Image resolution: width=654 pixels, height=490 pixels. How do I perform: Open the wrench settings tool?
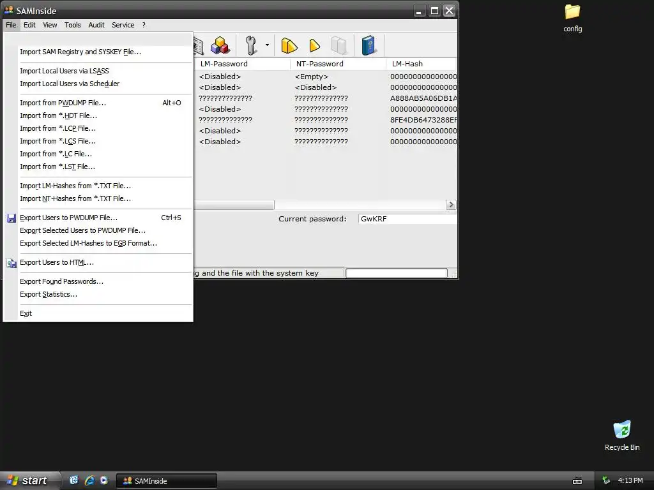click(250, 45)
